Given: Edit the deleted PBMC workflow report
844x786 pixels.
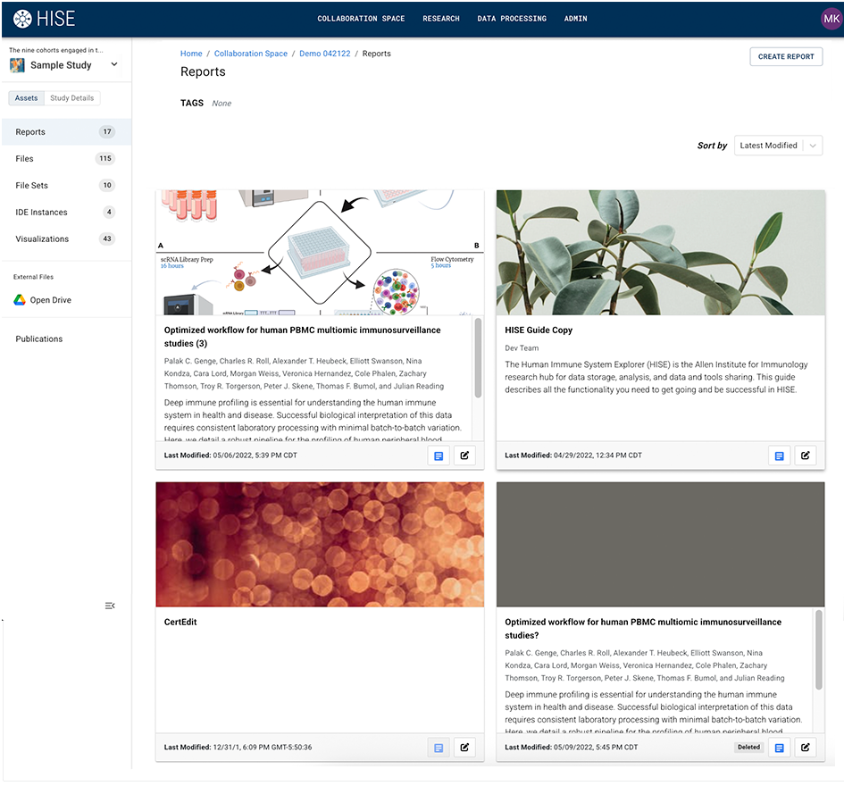Looking at the screenshot, I should pyautogui.click(x=805, y=748).
